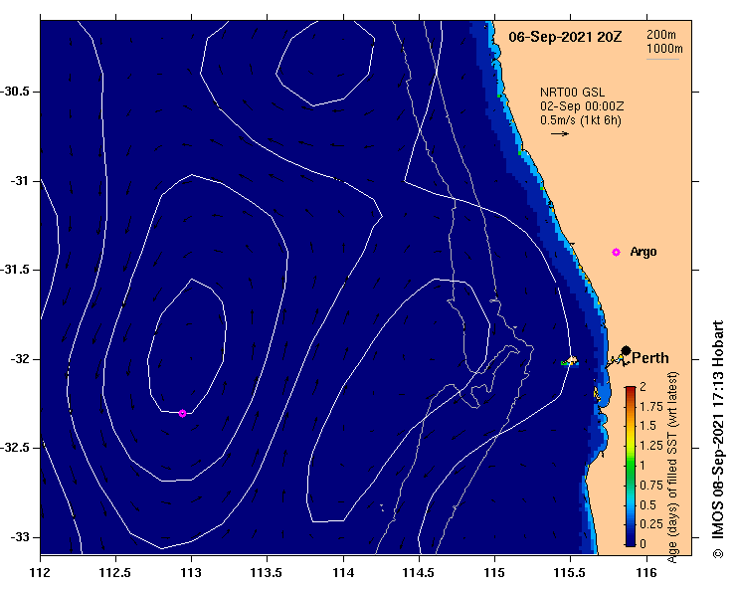Click the 1000m depth contour legend line
This screenshot has width=735, height=589.
tap(662, 59)
